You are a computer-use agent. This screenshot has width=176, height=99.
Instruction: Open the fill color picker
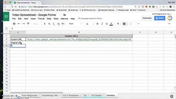click(x=118, y=24)
